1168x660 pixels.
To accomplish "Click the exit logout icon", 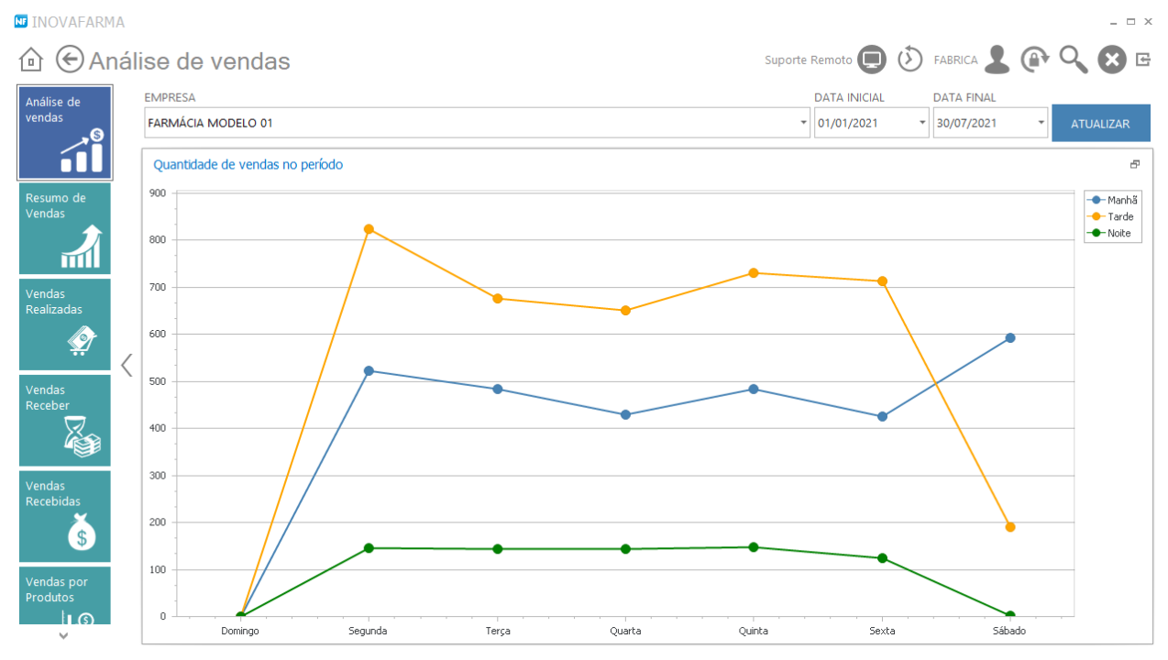I will pyautogui.click(x=1143, y=60).
